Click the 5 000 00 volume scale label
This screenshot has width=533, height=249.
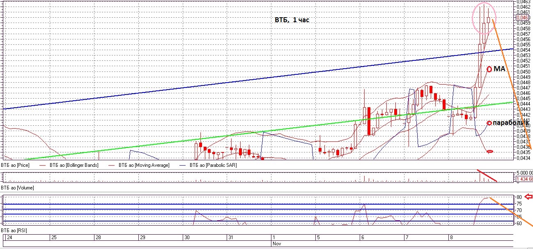tap(524, 173)
